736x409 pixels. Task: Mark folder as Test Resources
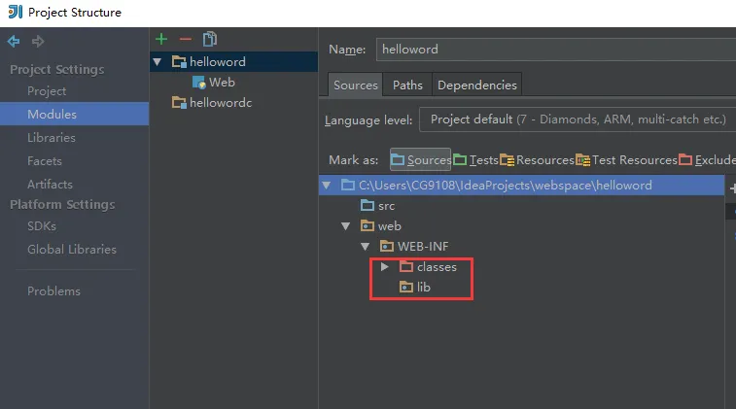point(627,160)
